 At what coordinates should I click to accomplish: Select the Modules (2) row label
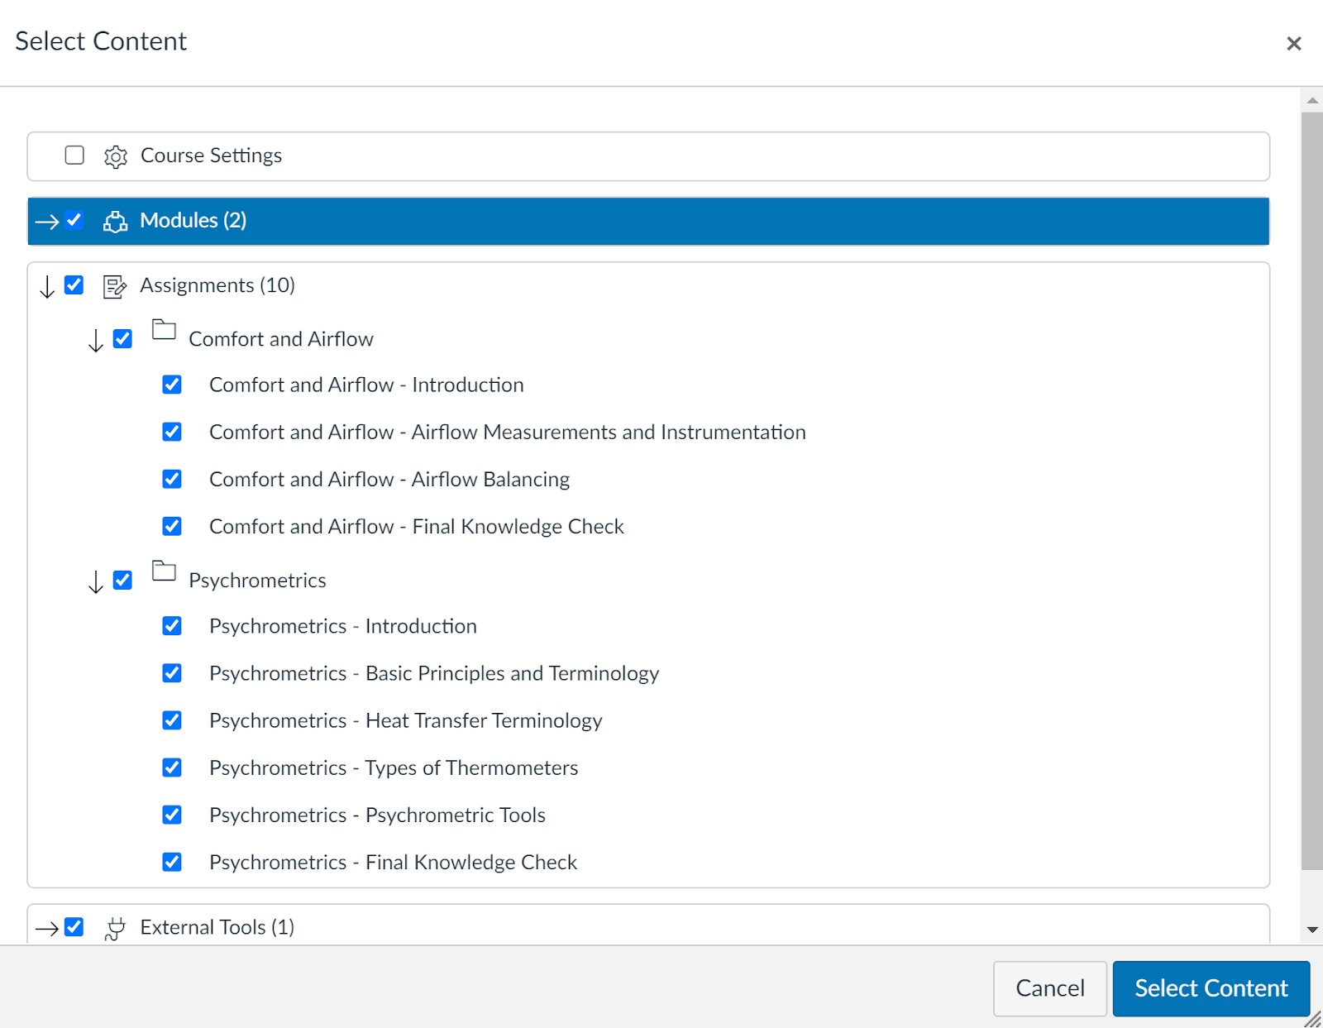point(193,220)
